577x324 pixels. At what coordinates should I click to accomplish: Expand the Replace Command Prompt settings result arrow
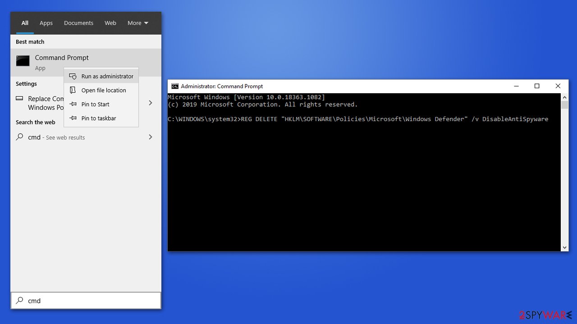pyautogui.click(x=151, y=103)
